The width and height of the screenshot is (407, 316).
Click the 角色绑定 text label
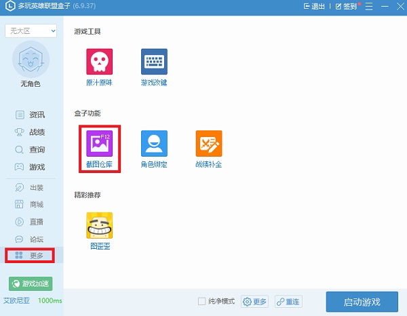click(x=154, y=164)
